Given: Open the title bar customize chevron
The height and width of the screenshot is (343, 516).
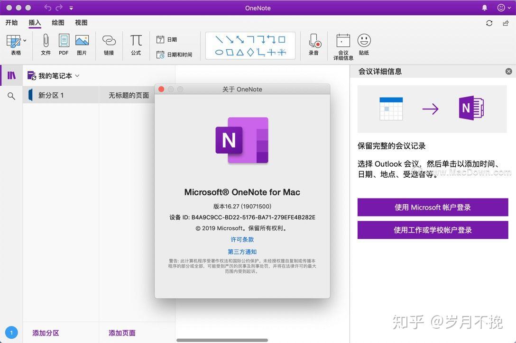Looking at the screenshot, I should 71,8.
